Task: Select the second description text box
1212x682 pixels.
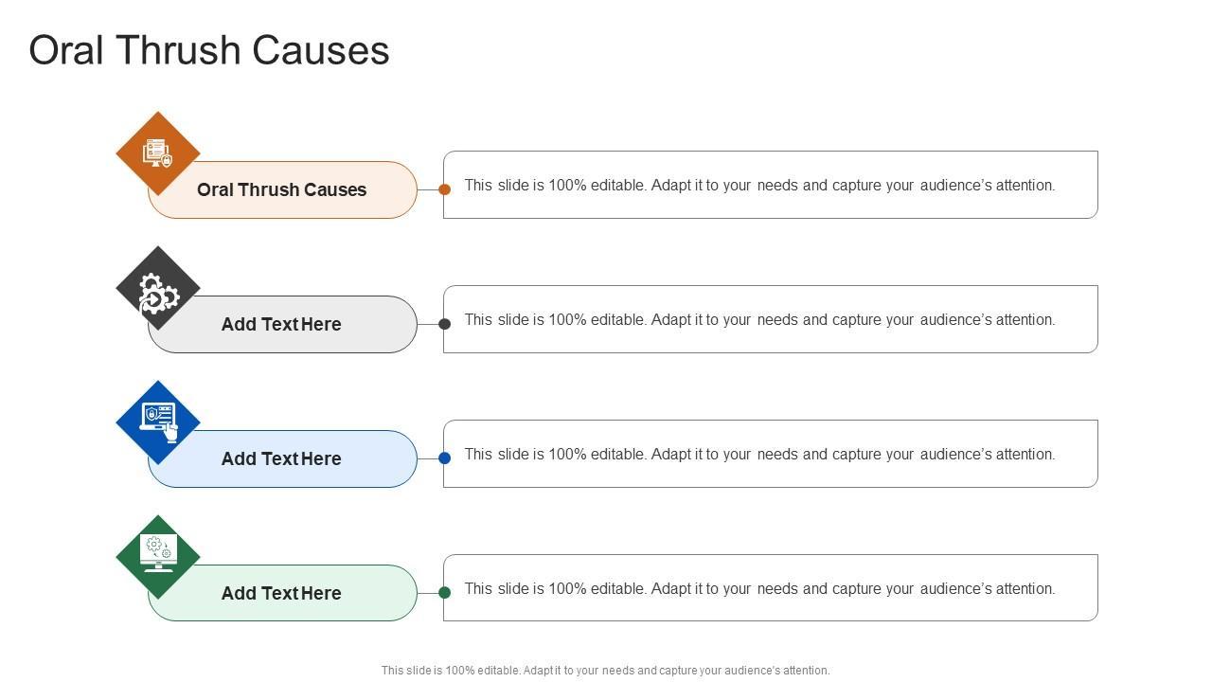Action: pyautogui.click(x=769, y=320)
